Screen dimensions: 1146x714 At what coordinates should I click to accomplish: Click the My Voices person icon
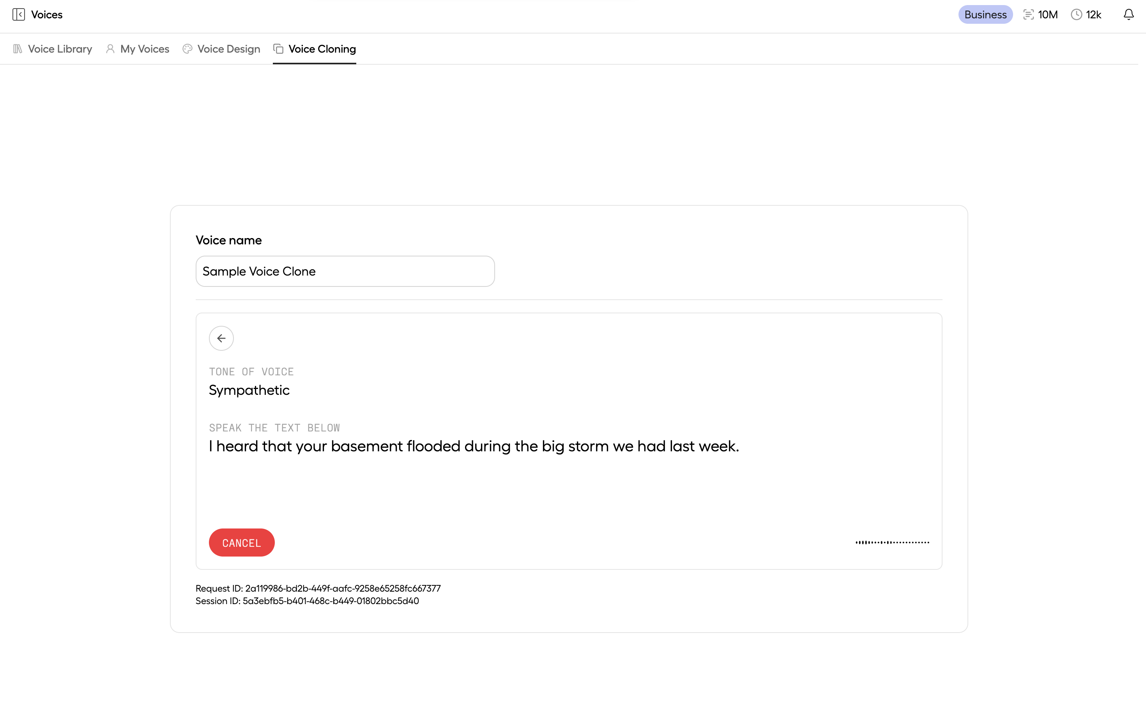(x=110, y=49)
